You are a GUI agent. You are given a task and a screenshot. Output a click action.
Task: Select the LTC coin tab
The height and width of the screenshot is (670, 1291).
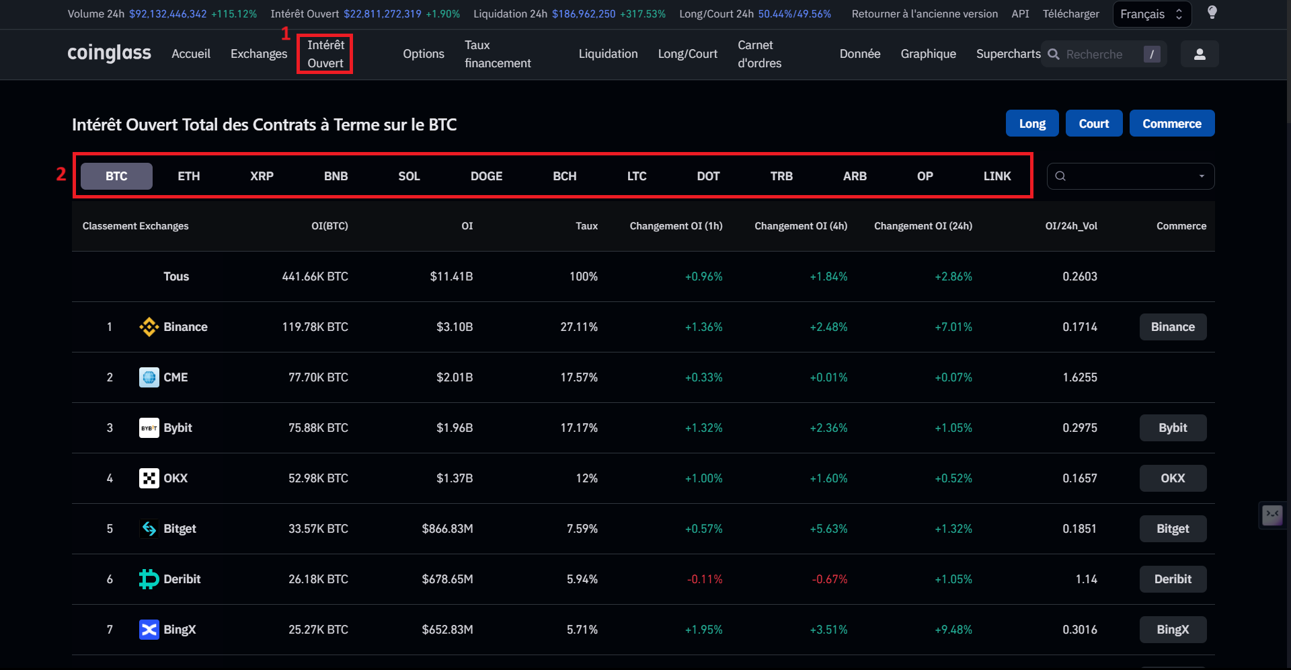[x=637, y=176]
